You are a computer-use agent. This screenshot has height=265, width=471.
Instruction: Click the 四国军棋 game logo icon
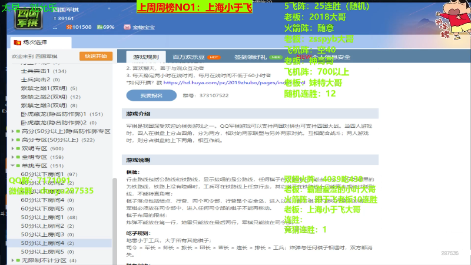click(x=28, y=18)
